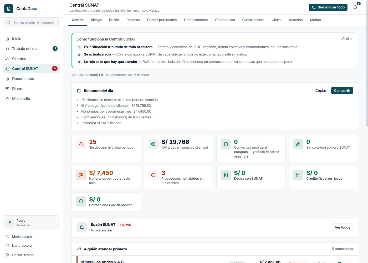
Task: Click the building icon on Deuda con SUNAT card
Action: [x=226, y=175]
